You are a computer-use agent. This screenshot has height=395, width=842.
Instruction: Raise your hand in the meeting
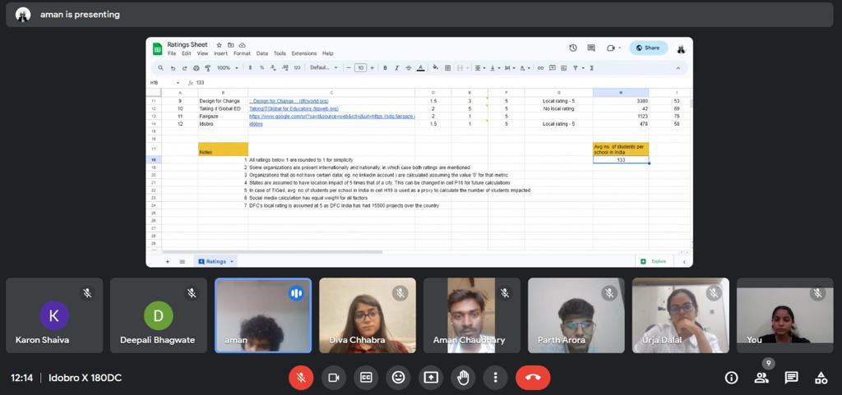tap(463, 378)
